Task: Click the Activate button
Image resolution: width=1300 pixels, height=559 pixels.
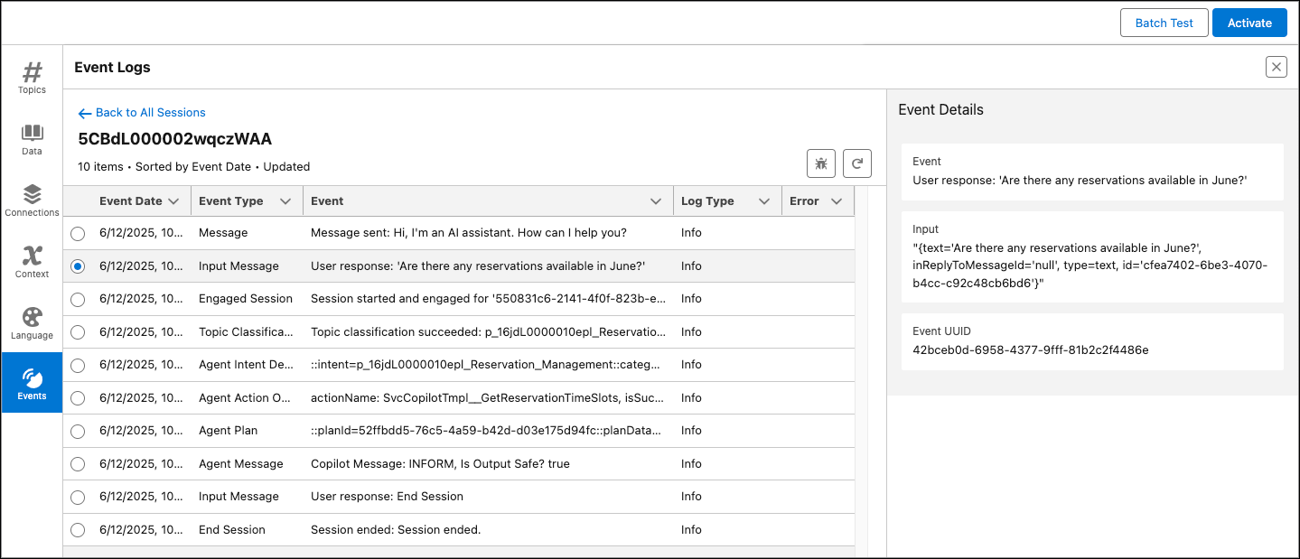Action: pyautogui.click(x=1249, y=23)
